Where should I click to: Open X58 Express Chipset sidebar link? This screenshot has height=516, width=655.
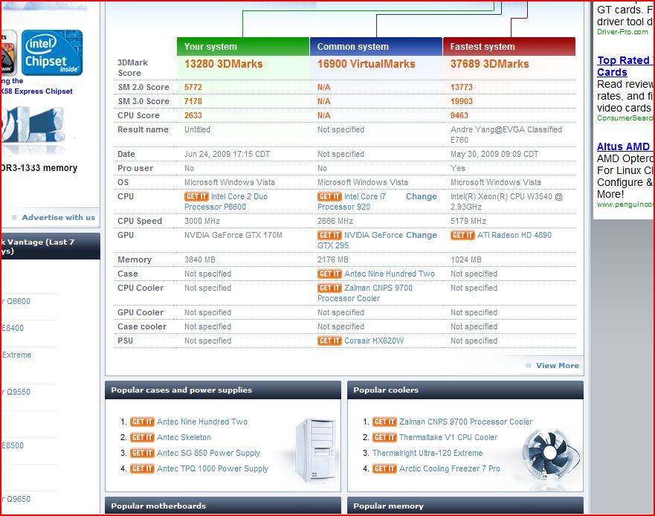click(37, 91)
